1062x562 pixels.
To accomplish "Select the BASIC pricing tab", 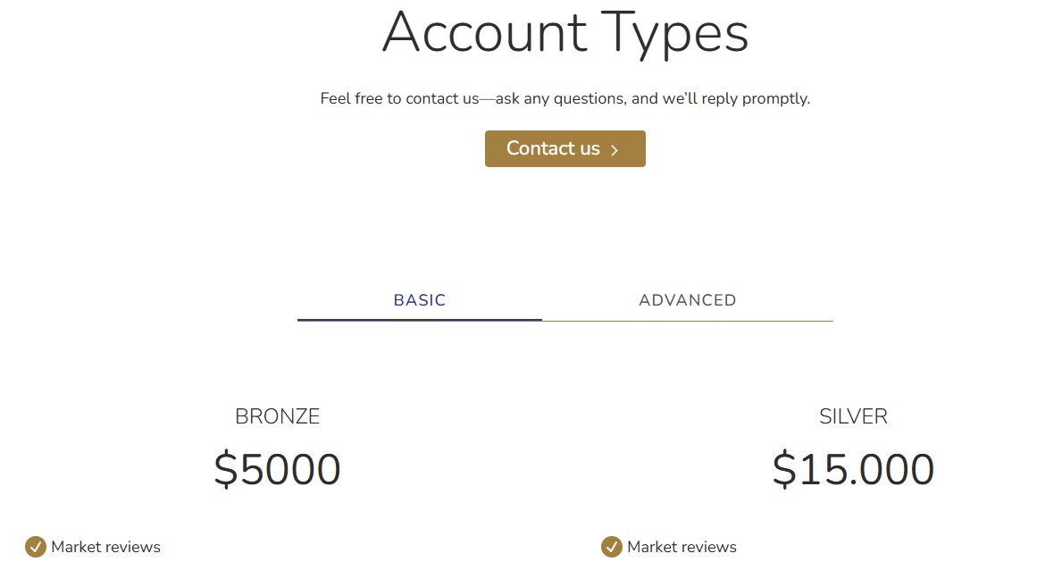I will (x=419, y=299).
